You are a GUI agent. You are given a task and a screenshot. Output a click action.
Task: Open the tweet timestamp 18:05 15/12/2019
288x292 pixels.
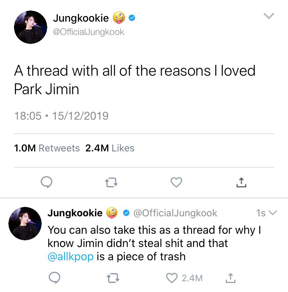[61, 116]
